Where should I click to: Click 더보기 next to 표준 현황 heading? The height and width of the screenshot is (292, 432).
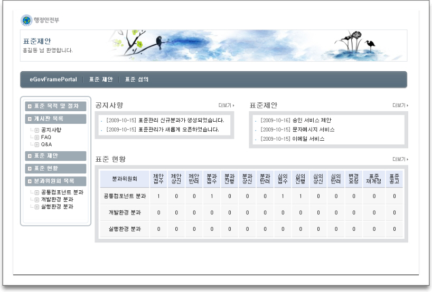click(400, 159)
